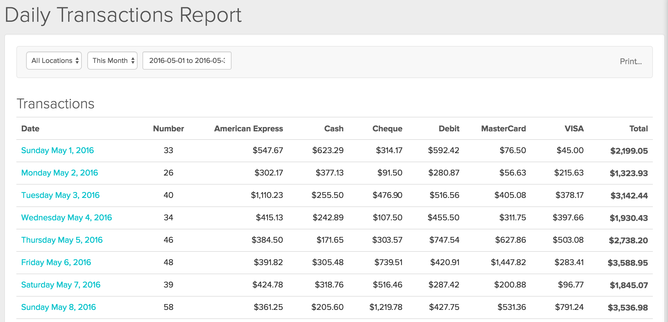Image resolution: width=668 pixels, height=322 pixels.
Task: Open the All Locations dropdown
Action: tap(54, 61)
